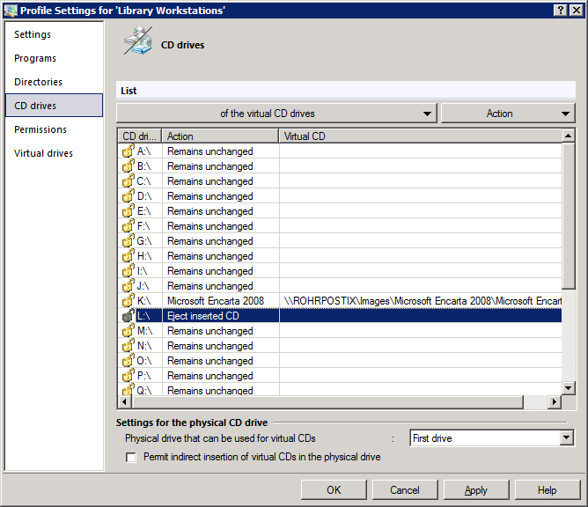
Task: Open Help for this dialog
Action: coord(548,489)
